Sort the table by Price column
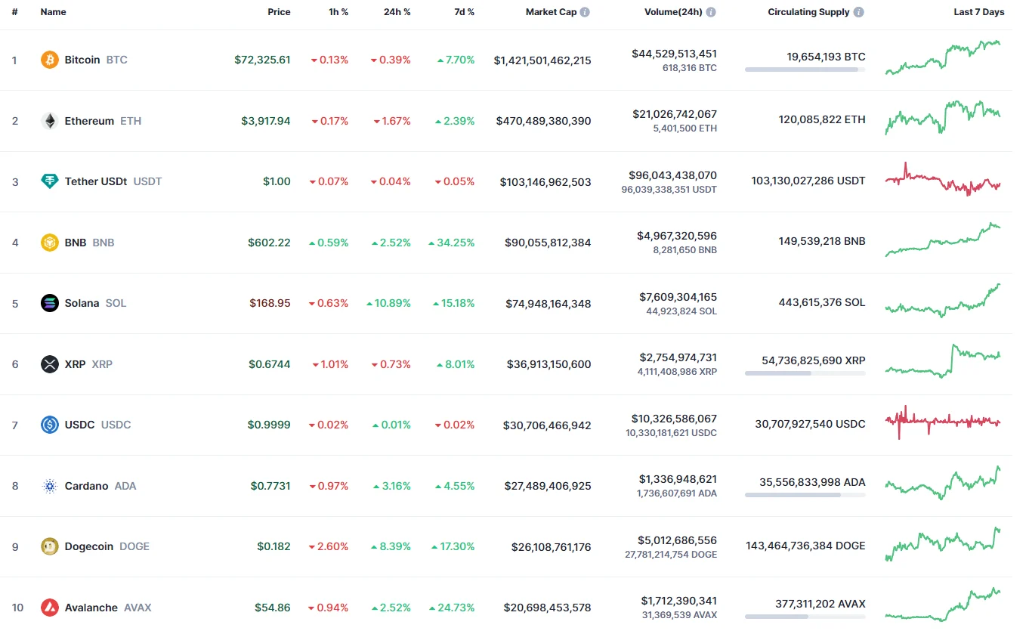 pyautogui.click(x=279, y=12)
